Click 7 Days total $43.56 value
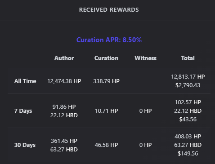 (x=188, y=120)
